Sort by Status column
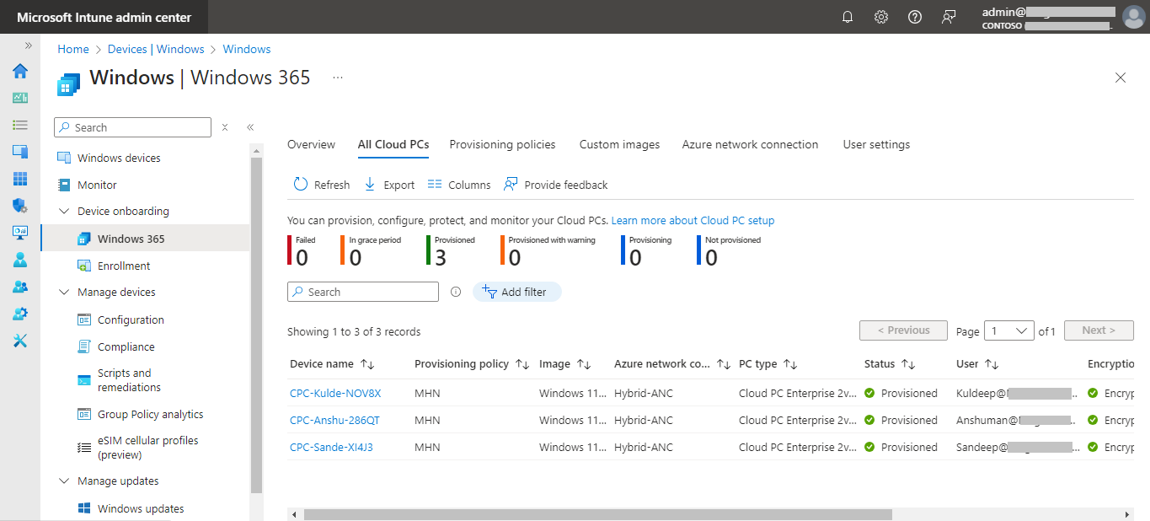Screen dimensions: 1150x521 (x=890, y=364)
